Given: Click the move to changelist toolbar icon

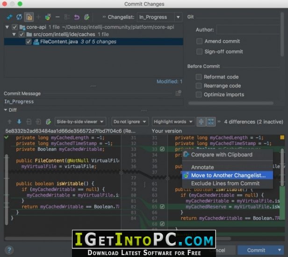Looking at the screenshot, I should pos(48,17).
